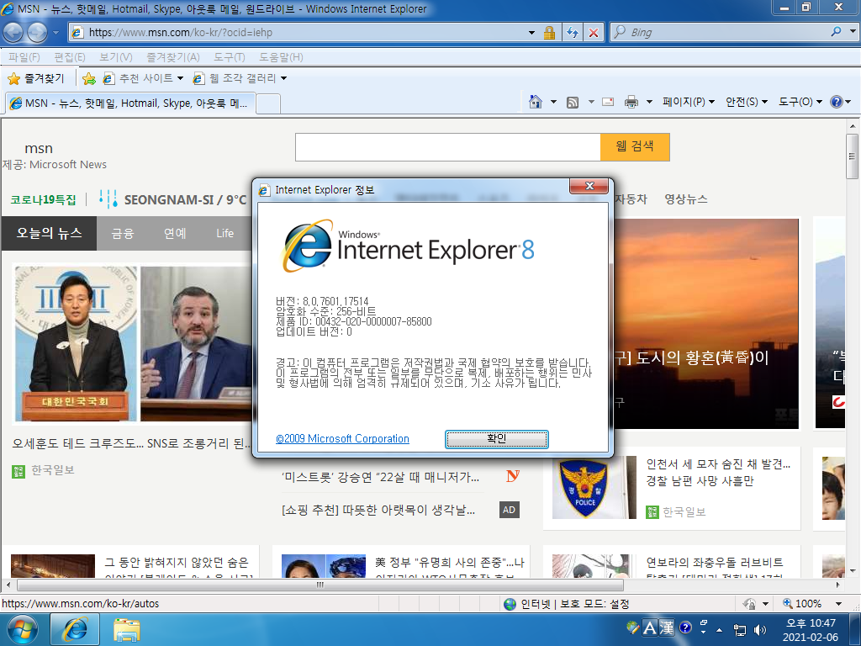Select the MSN browser tab
Screen dimensions: 861x646
130,103
